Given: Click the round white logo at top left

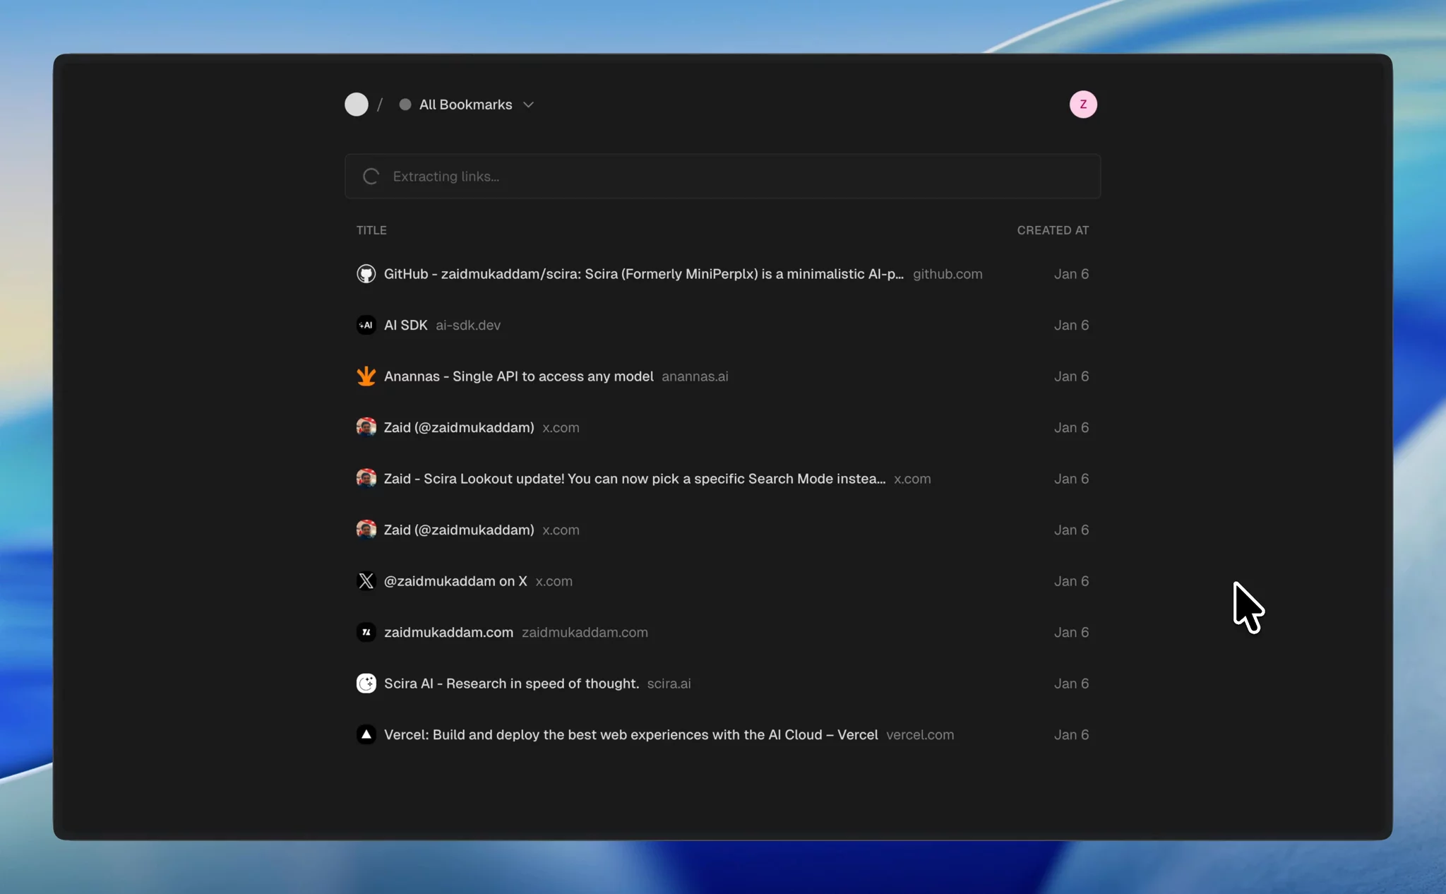Looking at the screenshot, I should click(357, 105).
